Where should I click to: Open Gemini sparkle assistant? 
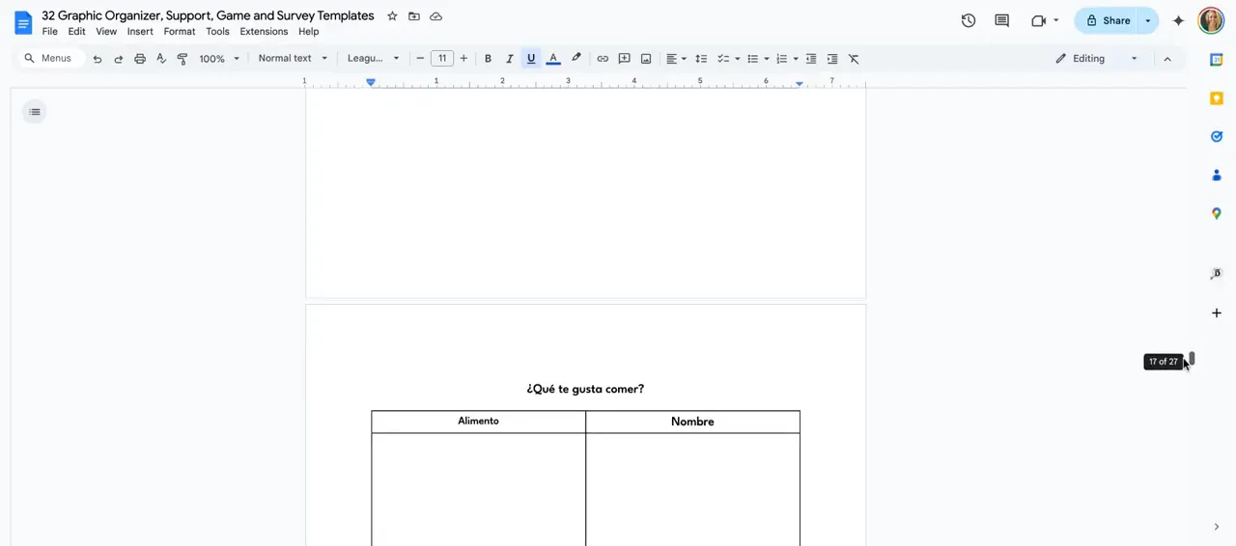click(1178, 20)
